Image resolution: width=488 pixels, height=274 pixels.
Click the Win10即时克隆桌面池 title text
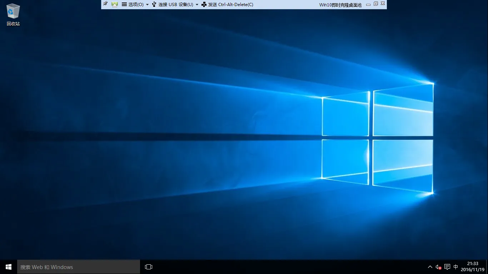340,5
